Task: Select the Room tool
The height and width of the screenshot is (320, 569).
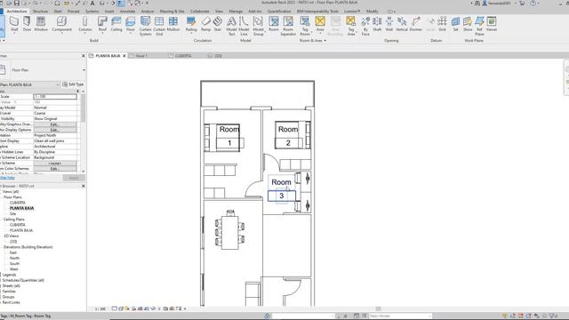Action: tap(274, 24)
